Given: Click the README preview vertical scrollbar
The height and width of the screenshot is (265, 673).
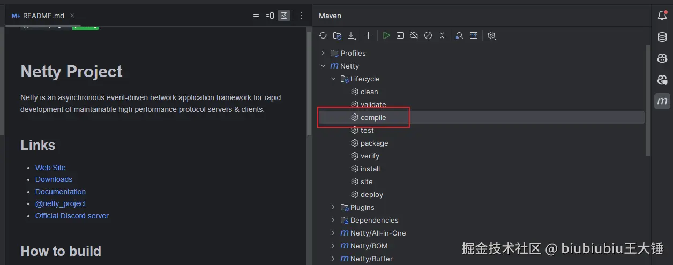Looking at the screenshot, I should [x=309, y=83].
